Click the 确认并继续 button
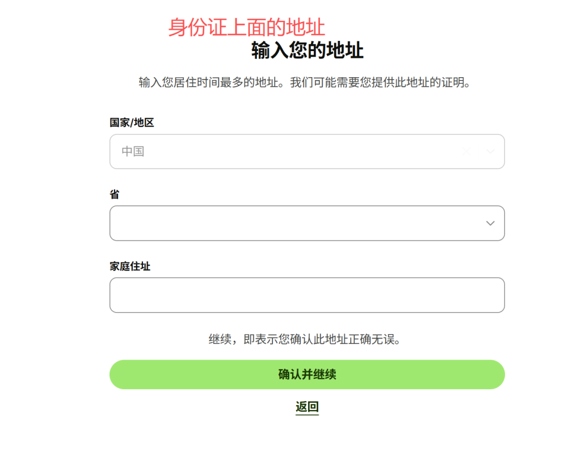Image resolution: width=581 pixels, height=455 pixels. [x=307, y=374]
